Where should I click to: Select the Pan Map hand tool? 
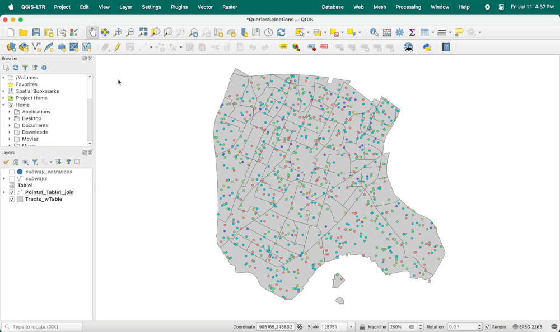(92, 32)
